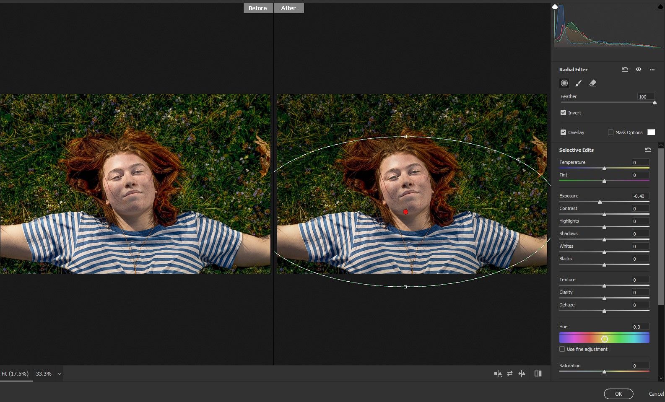
Task: Open the zoom level dropdown arrow
Action: tap(60, 374)
